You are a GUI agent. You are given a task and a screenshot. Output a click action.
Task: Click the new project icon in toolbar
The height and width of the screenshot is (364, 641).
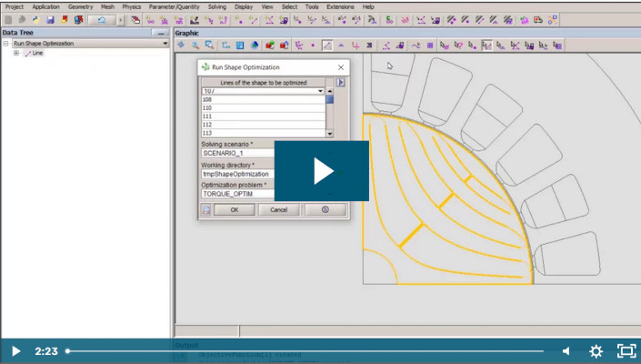8,19
